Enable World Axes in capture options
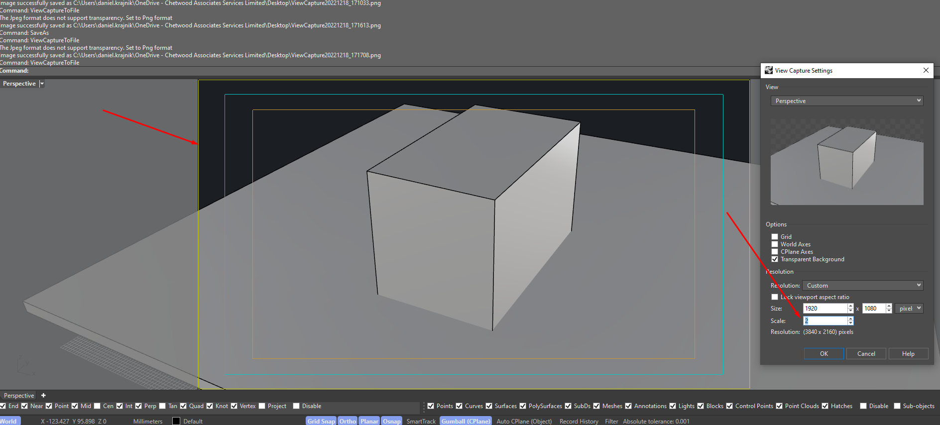This screenshot has height=425, width=940. (775, 244)
